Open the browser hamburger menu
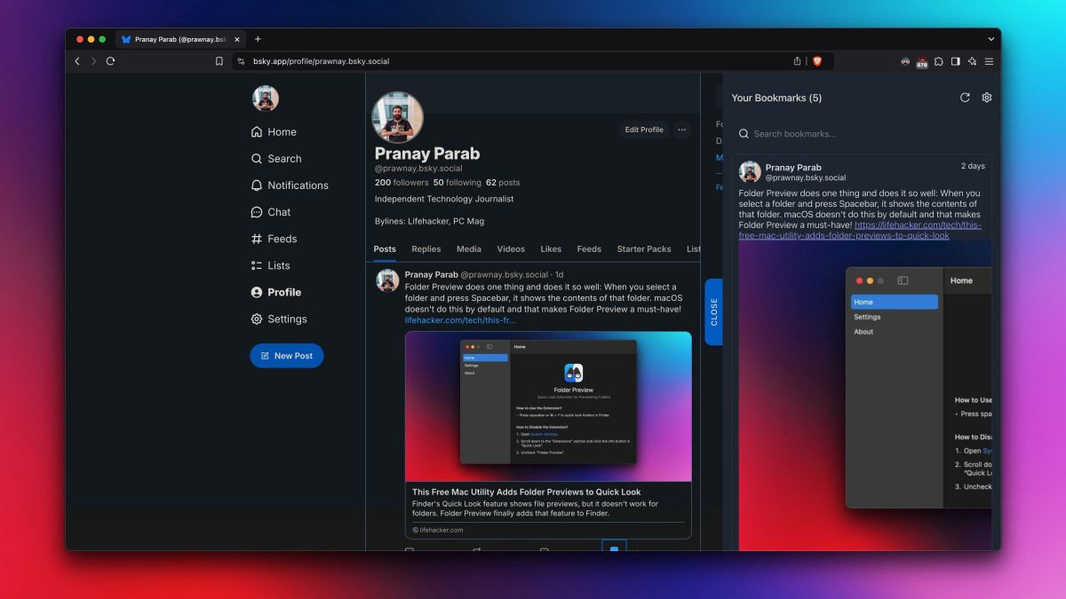This screenshot has height=599, width=1066. coord(989,61)
